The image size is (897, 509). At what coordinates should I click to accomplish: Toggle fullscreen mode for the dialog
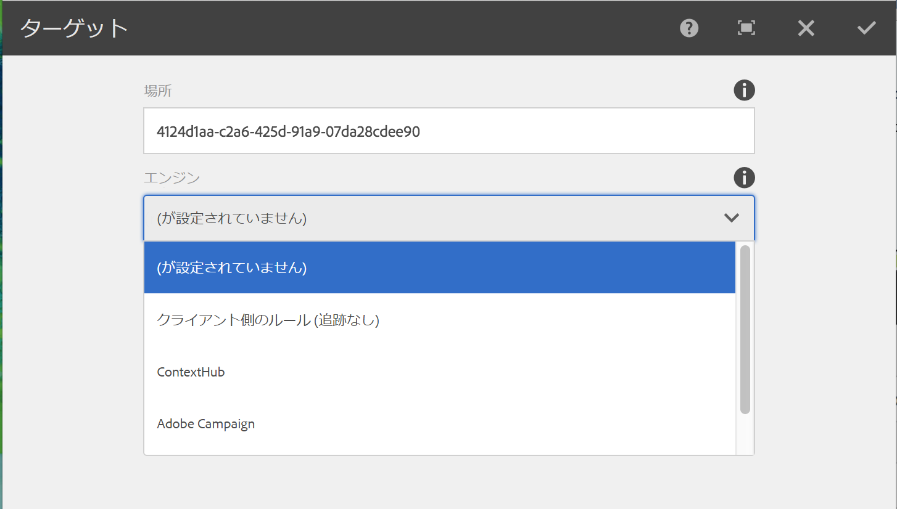746,28
